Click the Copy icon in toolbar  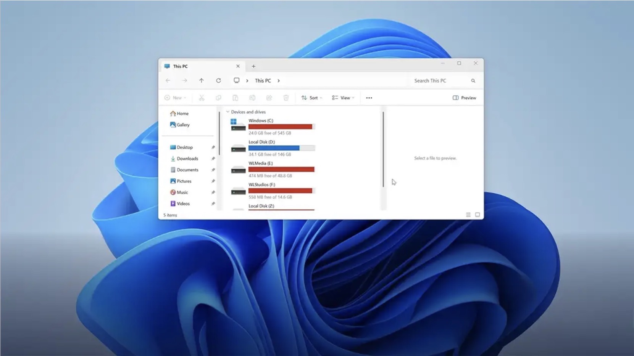coord(218,98)
